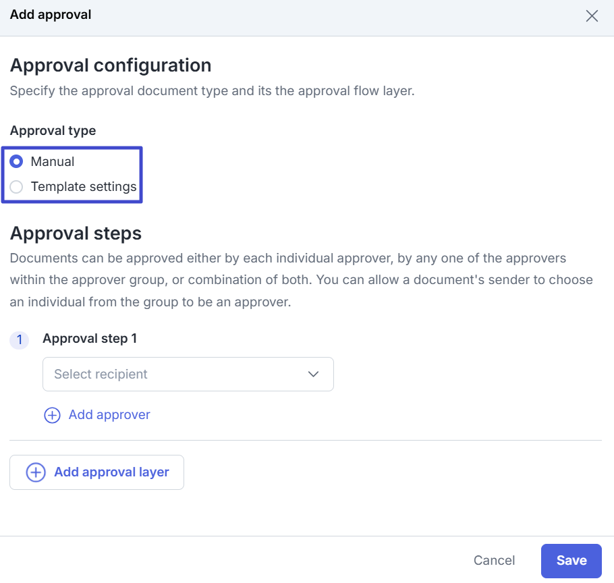Save the approval configuration
614x583 pixels.
coord(571,561)
